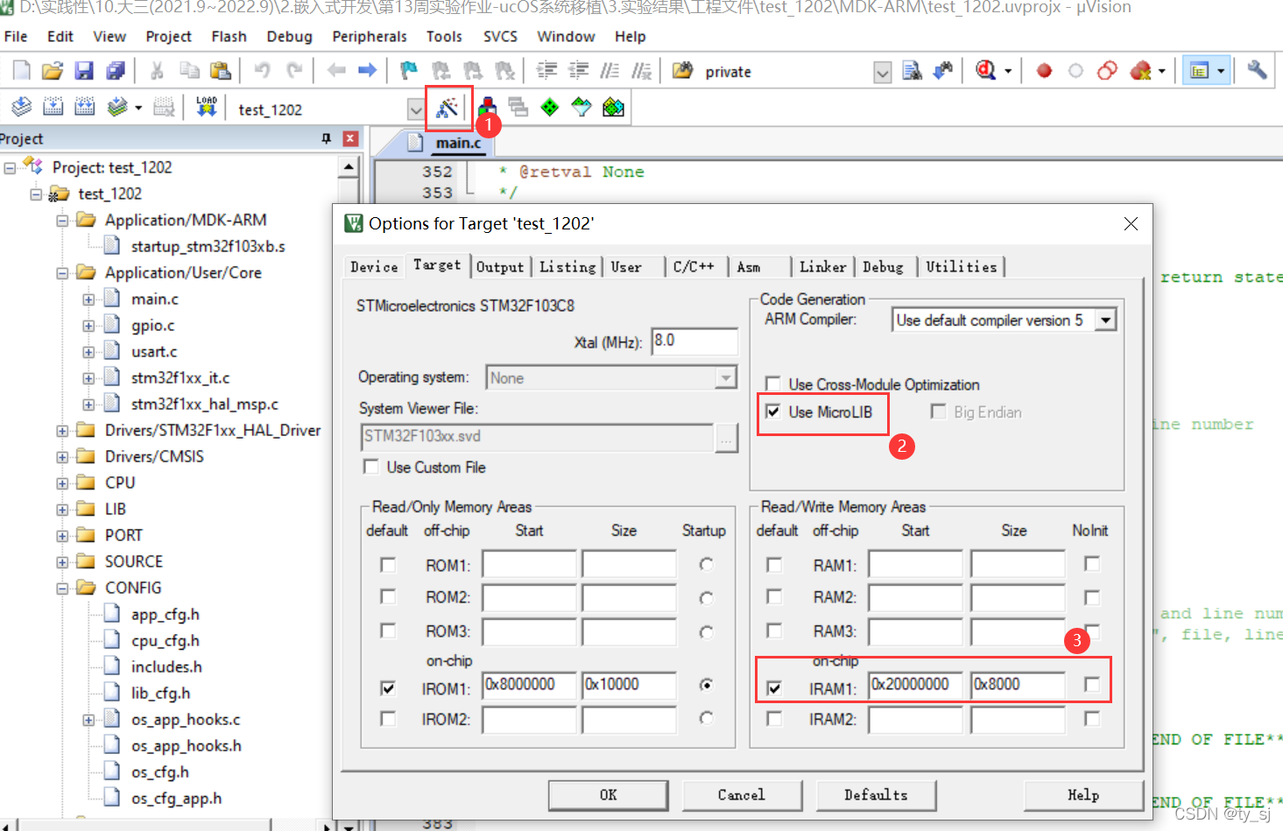Click the Kill all breakpoints icon
Screen dimensions: 1283x831
point(1140,71)
